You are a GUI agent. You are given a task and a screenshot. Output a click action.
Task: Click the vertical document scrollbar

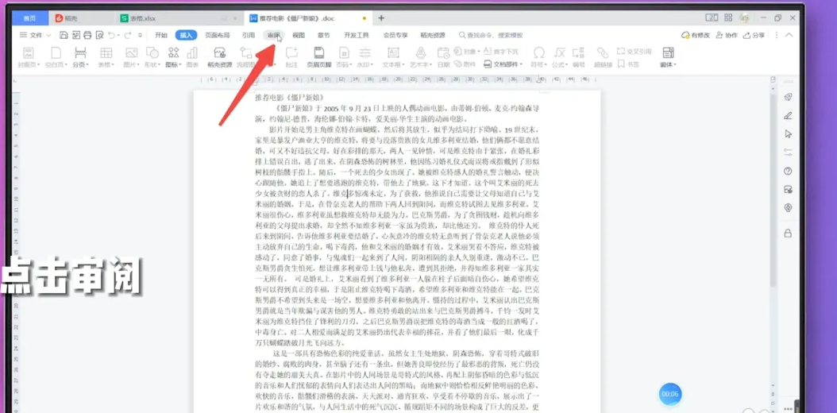[774, 192]
